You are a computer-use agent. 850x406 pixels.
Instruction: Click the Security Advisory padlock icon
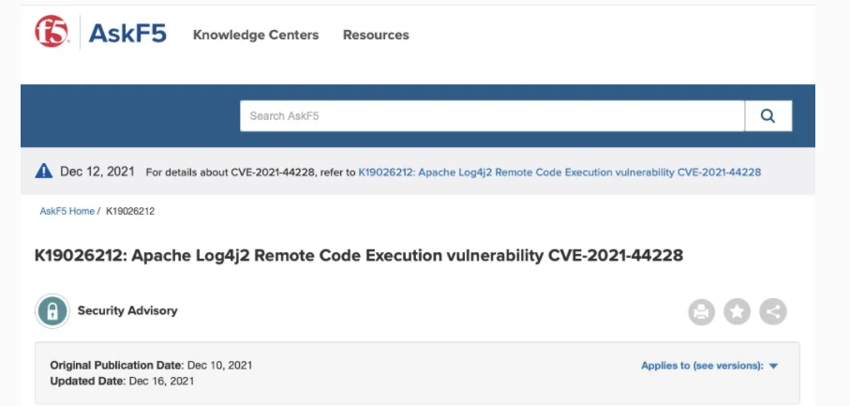[52, 311]
